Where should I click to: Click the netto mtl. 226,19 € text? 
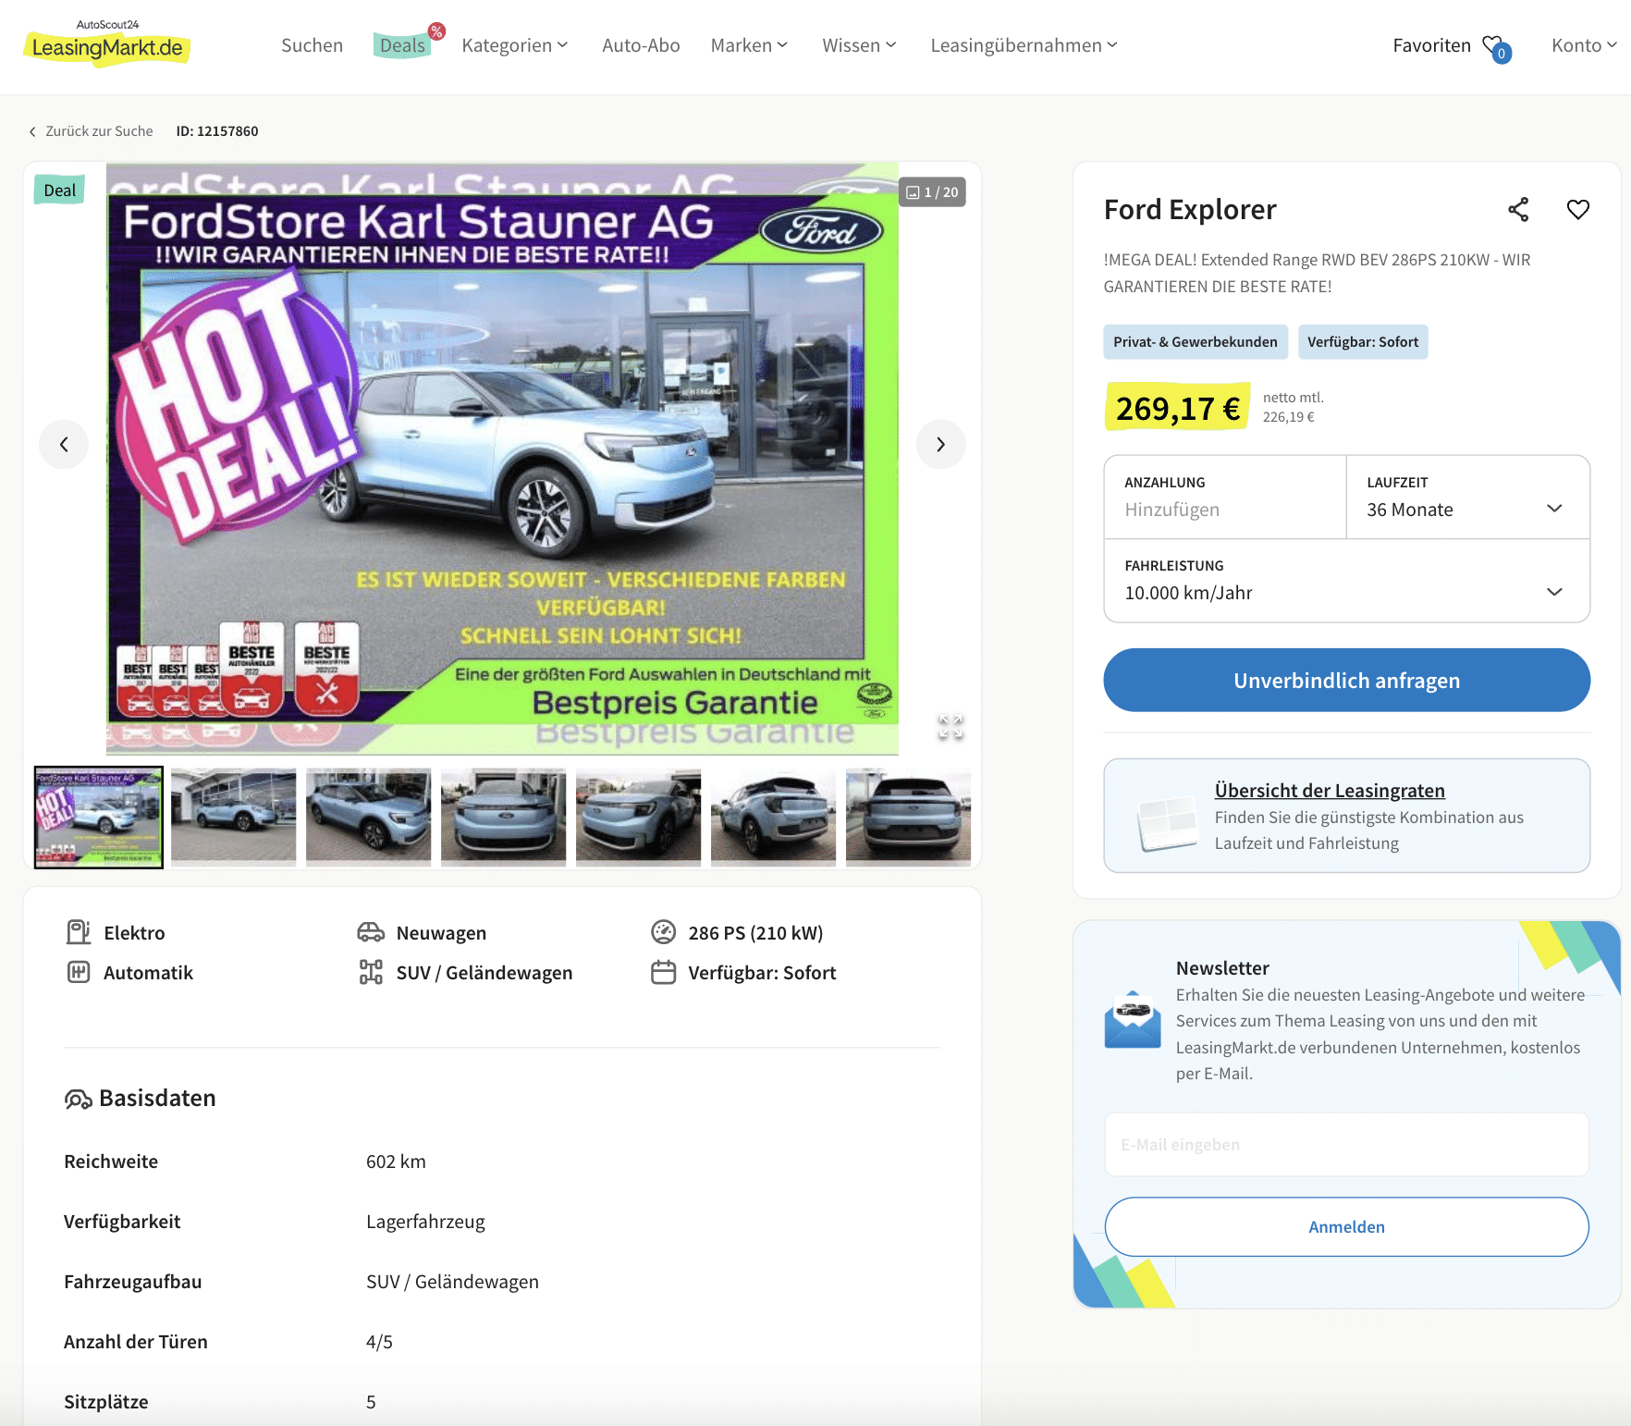(1294, 407)
